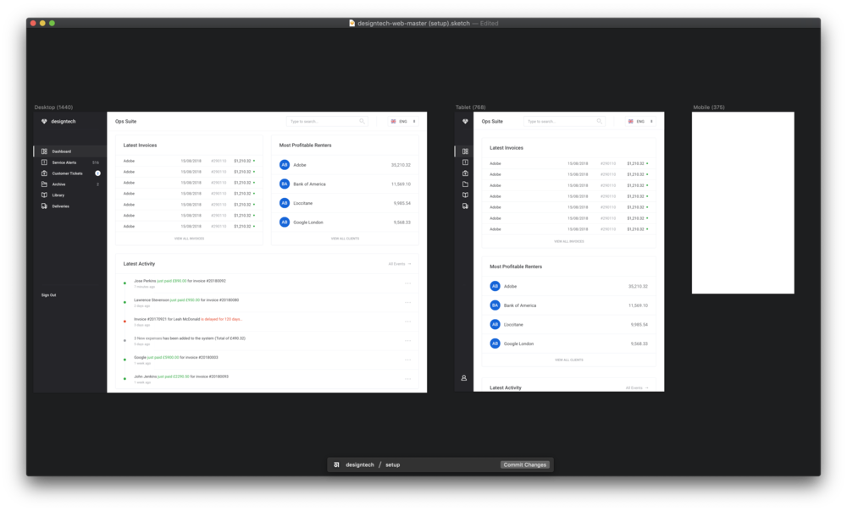847x511 pixels.
Task: Click the View All Invoices link in Desktop
Action: [189, 239]
